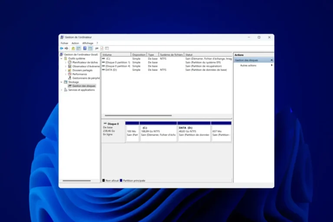Select Gestion des disques tree item

84,86
